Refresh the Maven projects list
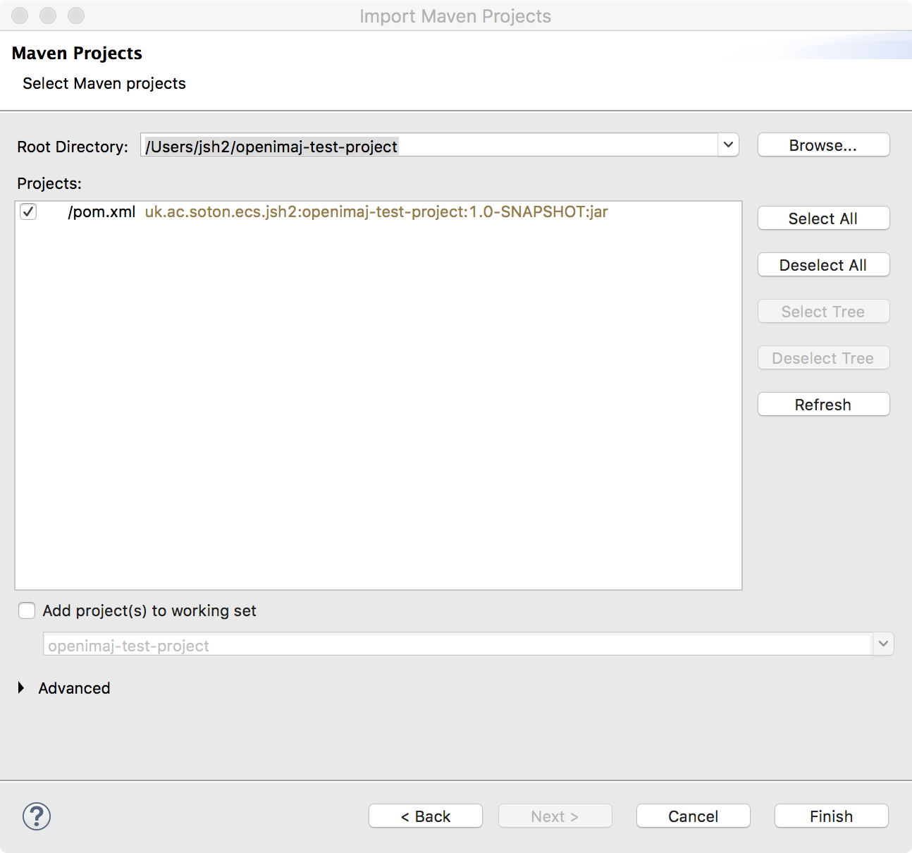This screenshot has height=853, width=912. (822, 404)
